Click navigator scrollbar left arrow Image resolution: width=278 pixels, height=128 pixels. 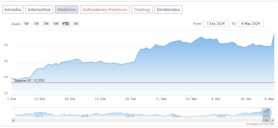(x=13, y=120)
